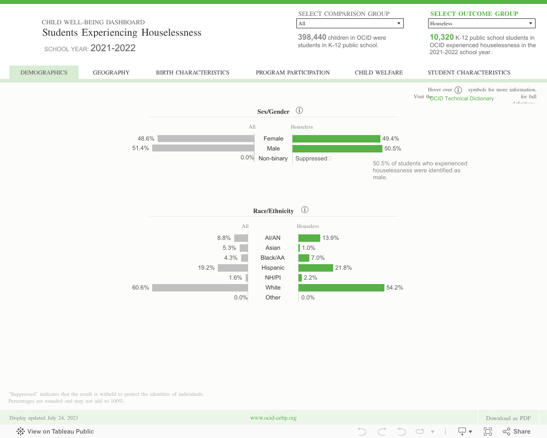The image size is (547, 438).
Task: Open the Child Welfare tab
Action: [x=378, y=73]
